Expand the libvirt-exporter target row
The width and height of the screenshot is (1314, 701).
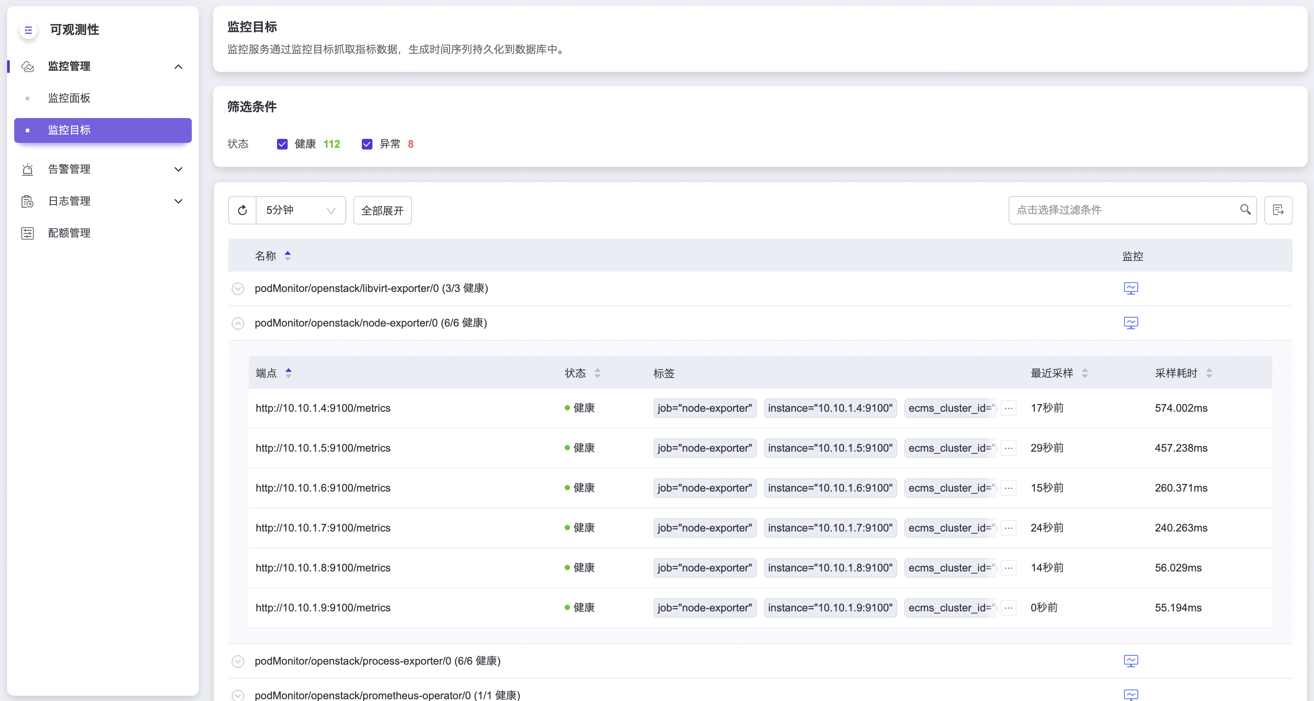click(x=237, y=288)
